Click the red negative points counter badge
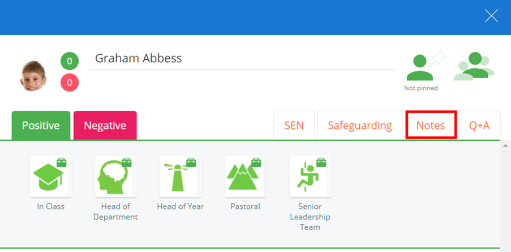 click(x=70, y=82)
